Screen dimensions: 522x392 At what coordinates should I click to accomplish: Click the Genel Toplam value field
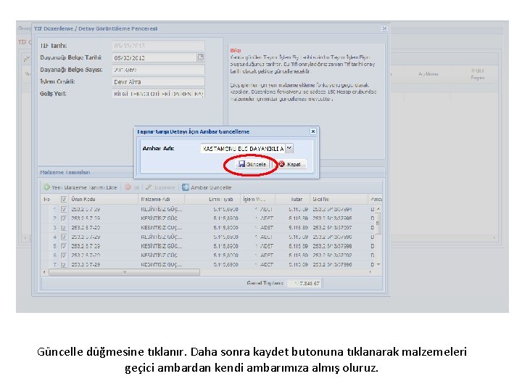304,283
